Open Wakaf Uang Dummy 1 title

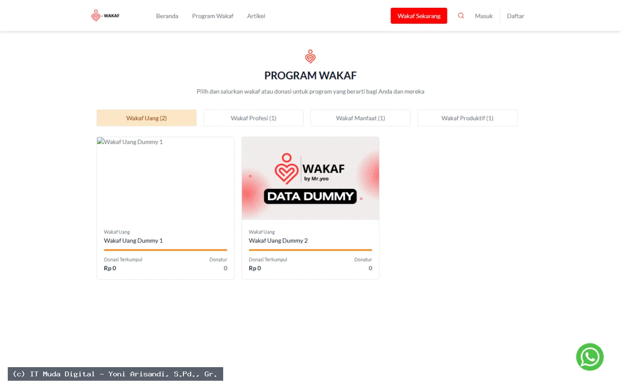point(133,241)
